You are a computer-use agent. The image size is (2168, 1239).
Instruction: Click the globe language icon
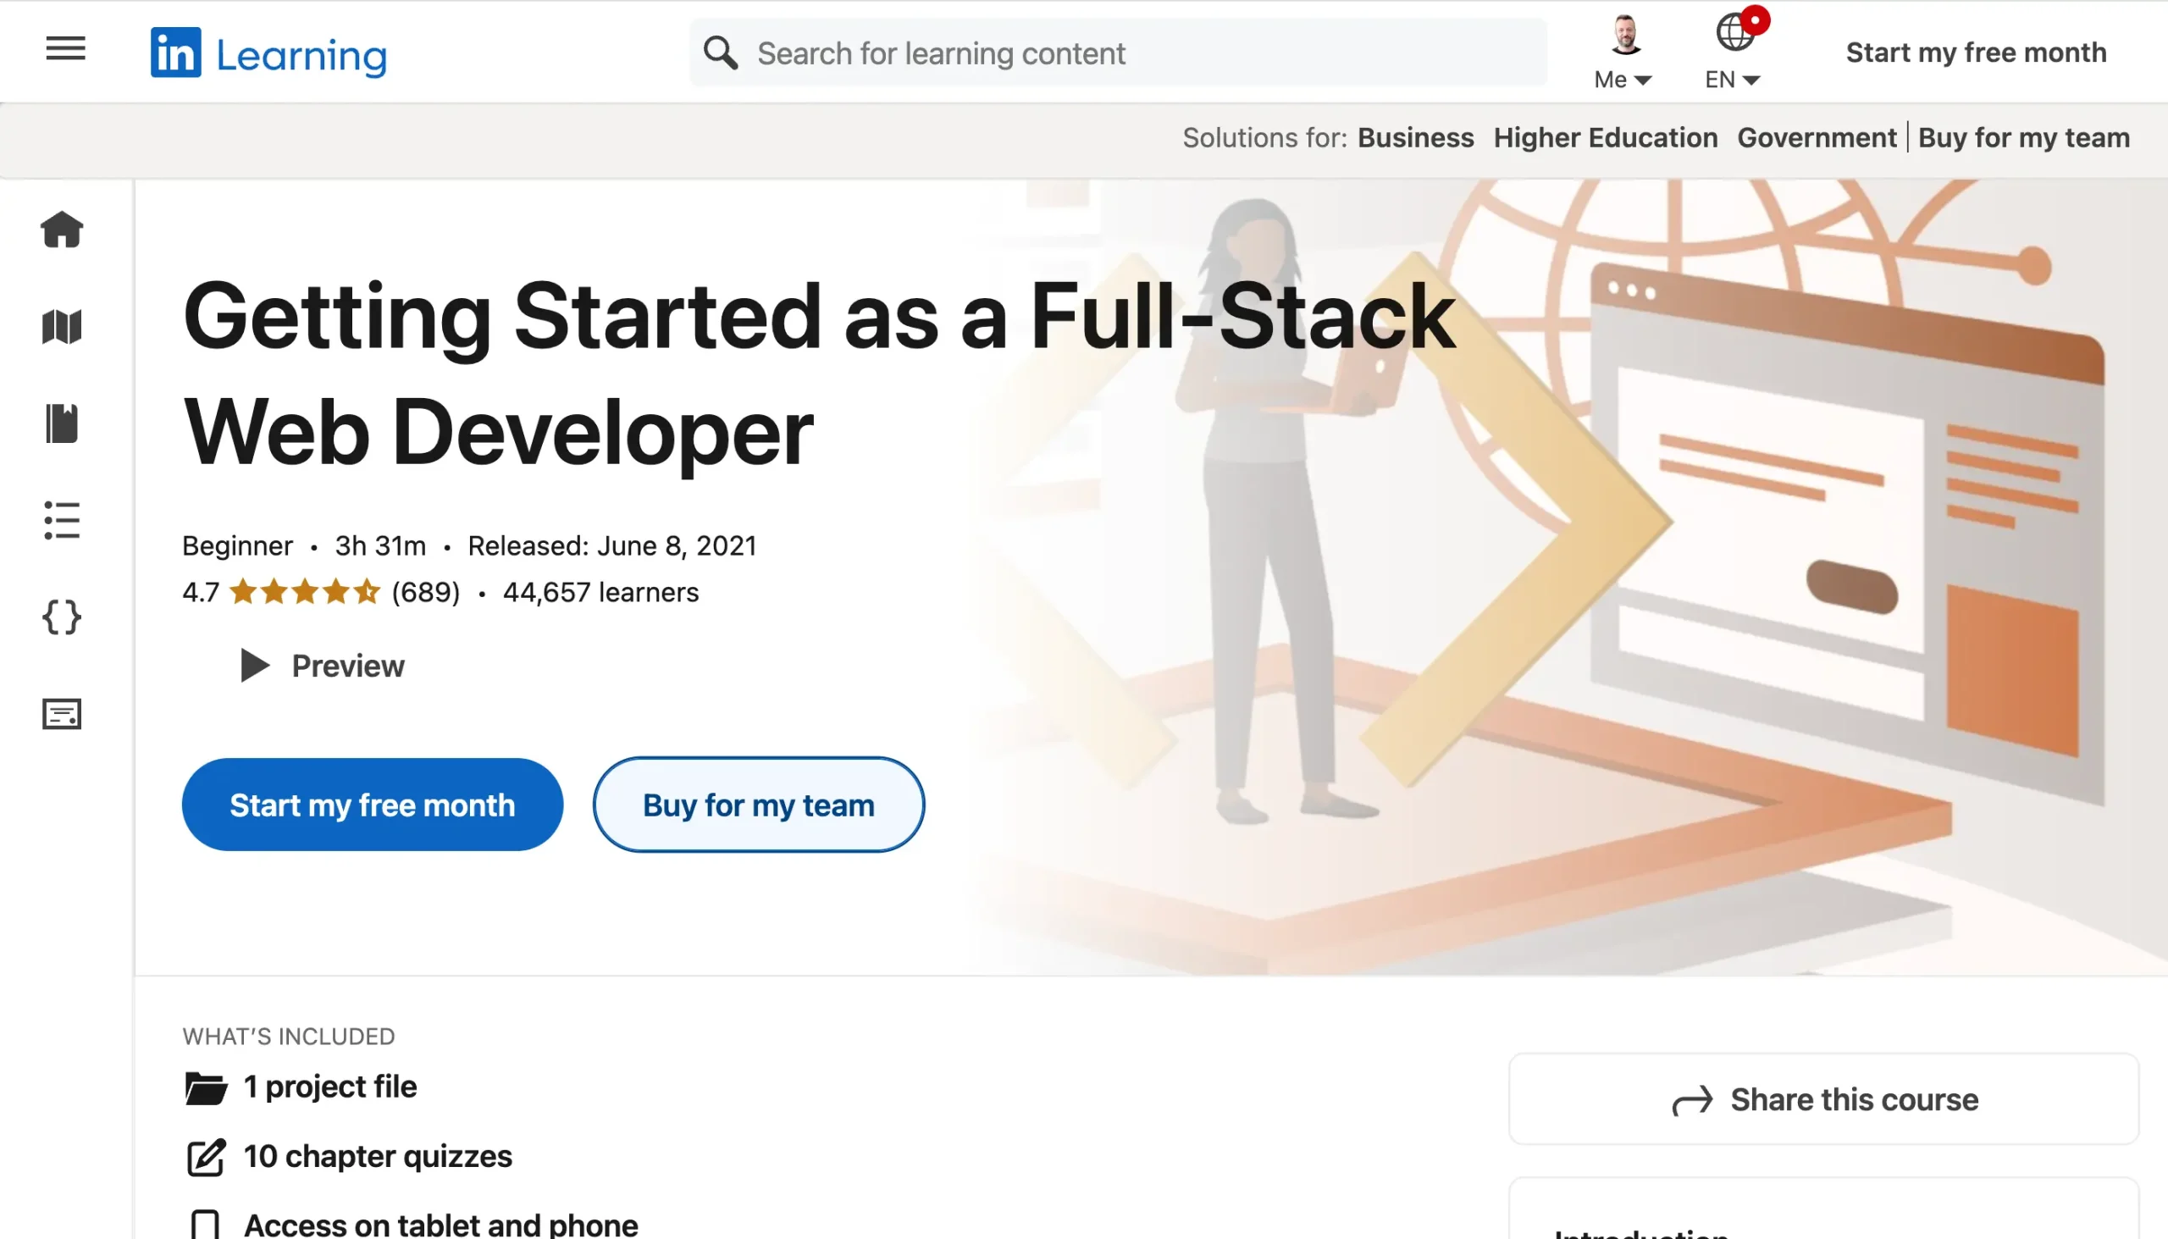pyautogui.click(x=1734, y=32)
